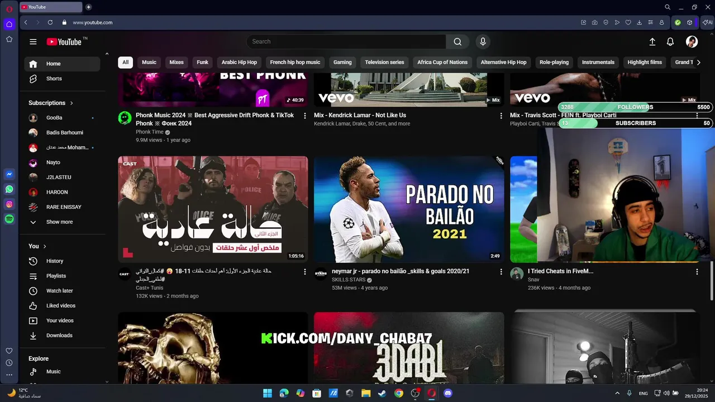Open the Phonk Music 2024 video title

click(214, 119)
